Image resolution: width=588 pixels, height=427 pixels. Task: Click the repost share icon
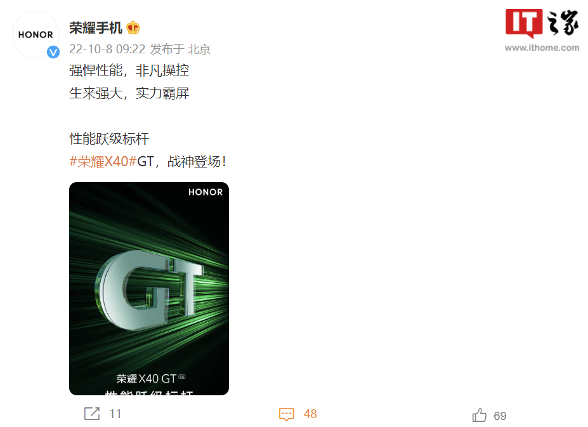[x=92, y=414]
